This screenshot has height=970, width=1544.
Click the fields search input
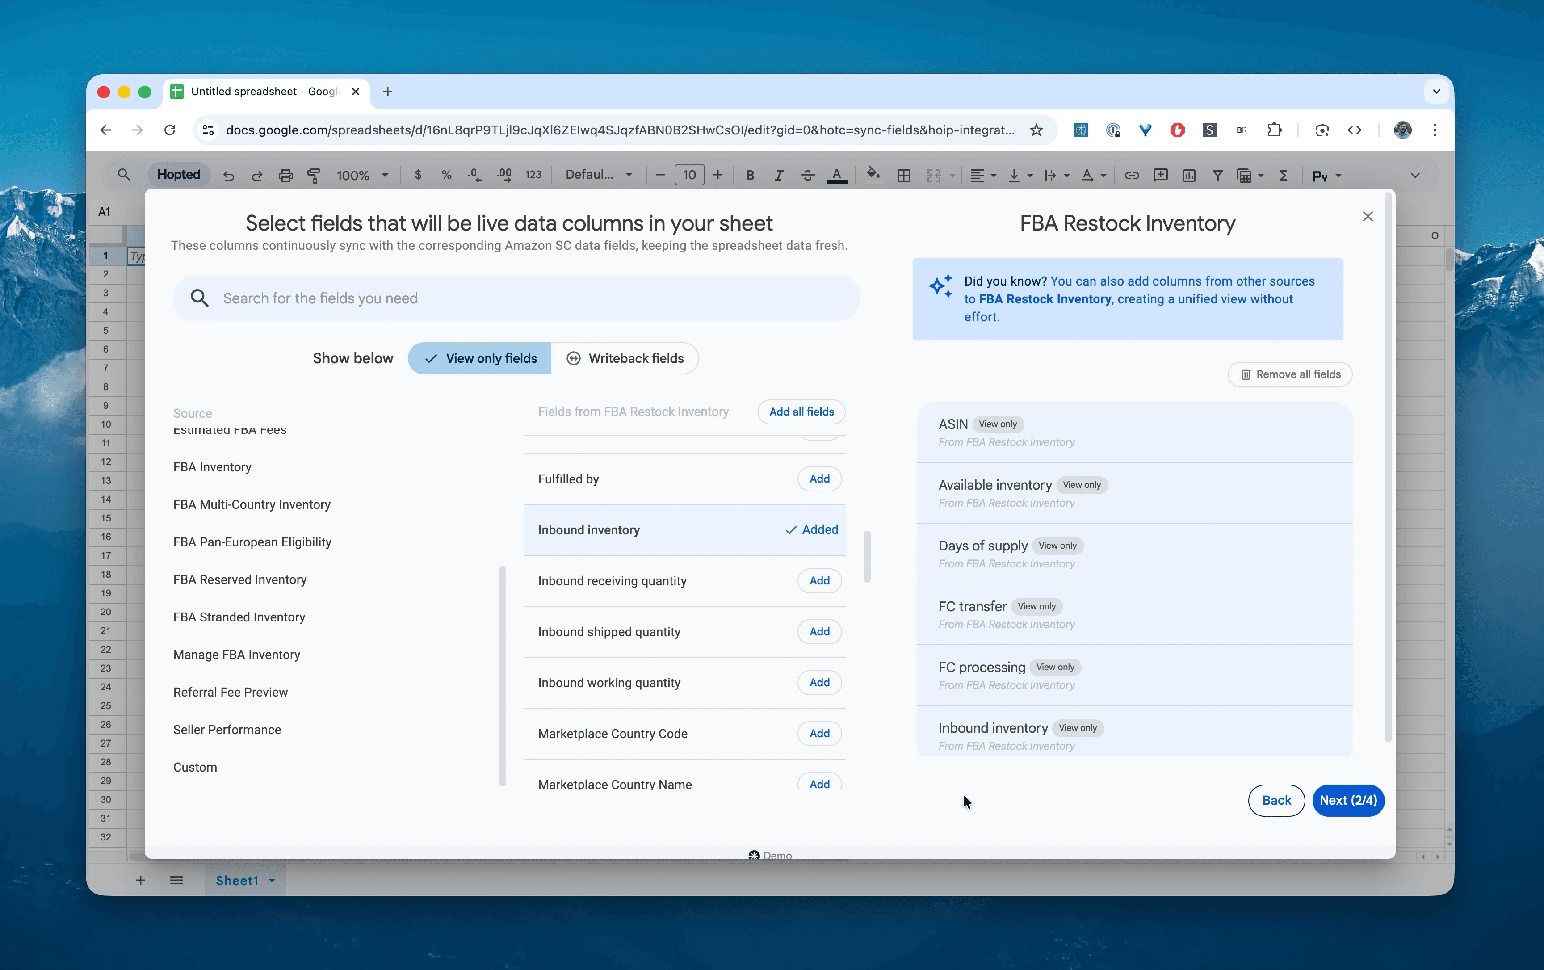click(x=516, y=298)
